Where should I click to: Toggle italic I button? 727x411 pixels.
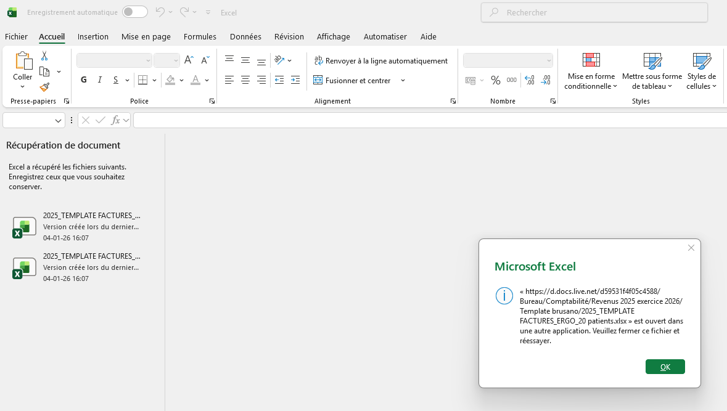tap(100, 79)
